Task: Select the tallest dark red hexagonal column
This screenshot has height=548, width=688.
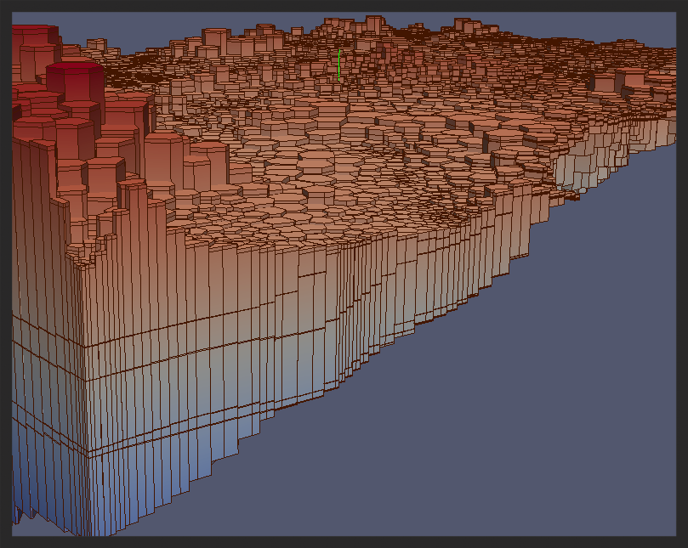Action: [75, 93]
